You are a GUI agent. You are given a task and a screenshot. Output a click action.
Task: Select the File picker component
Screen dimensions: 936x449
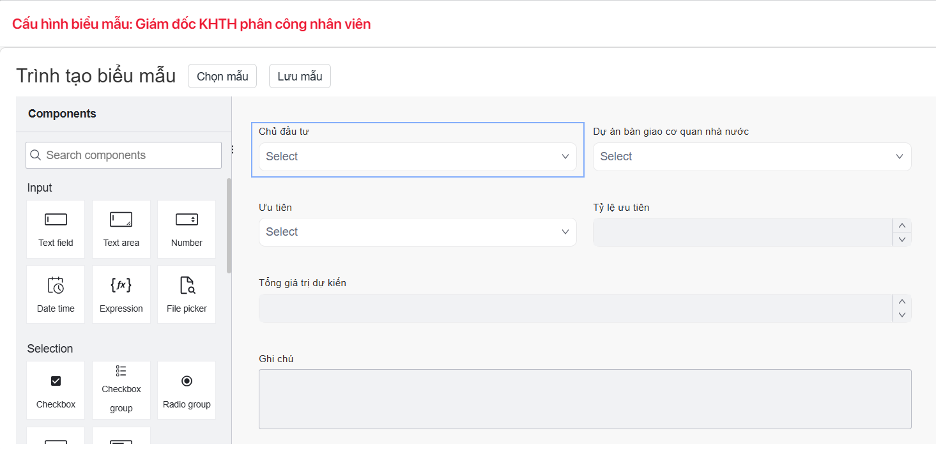point(187,294)
